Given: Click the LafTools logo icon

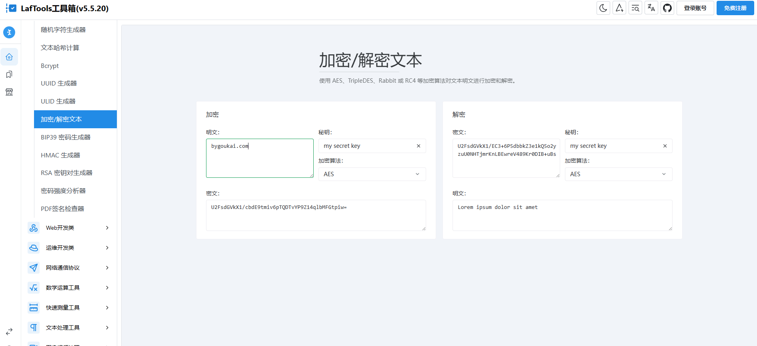Looking at the screenshot, I should [11, 8].
